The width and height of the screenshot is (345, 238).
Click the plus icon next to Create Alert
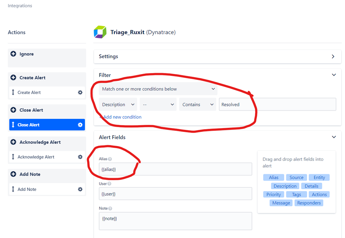(x=13, y=77)
